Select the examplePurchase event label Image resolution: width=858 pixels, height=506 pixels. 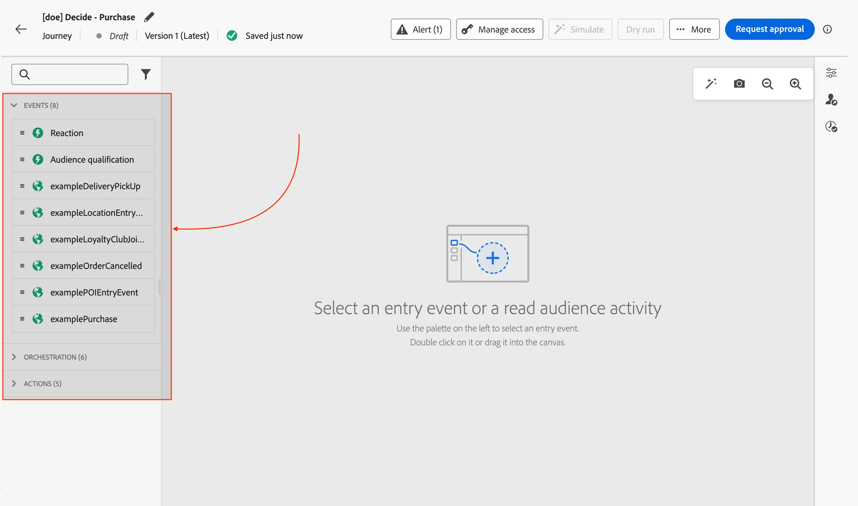click(x=84, y=319)
